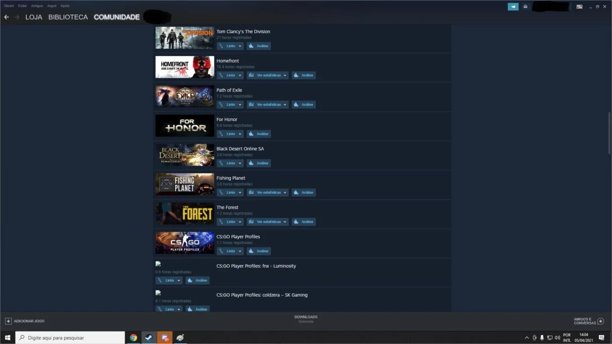Click the Windows search box
Viewport: 612px width, 344px height.
click(x=70, y=337)
